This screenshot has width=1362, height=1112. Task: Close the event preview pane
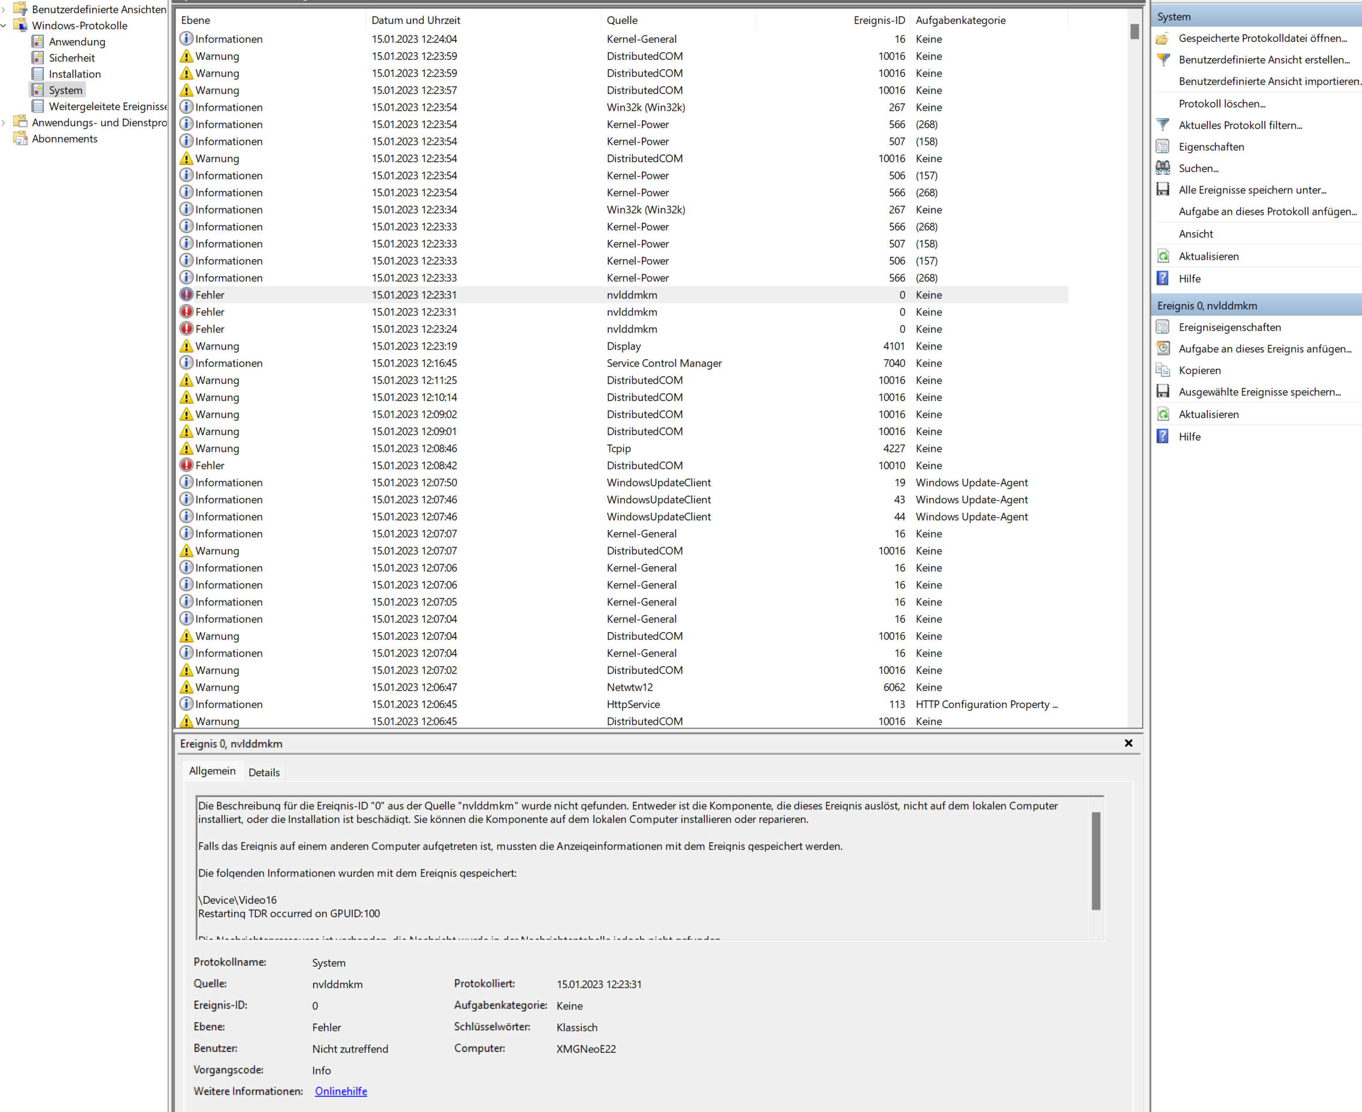1128,743
